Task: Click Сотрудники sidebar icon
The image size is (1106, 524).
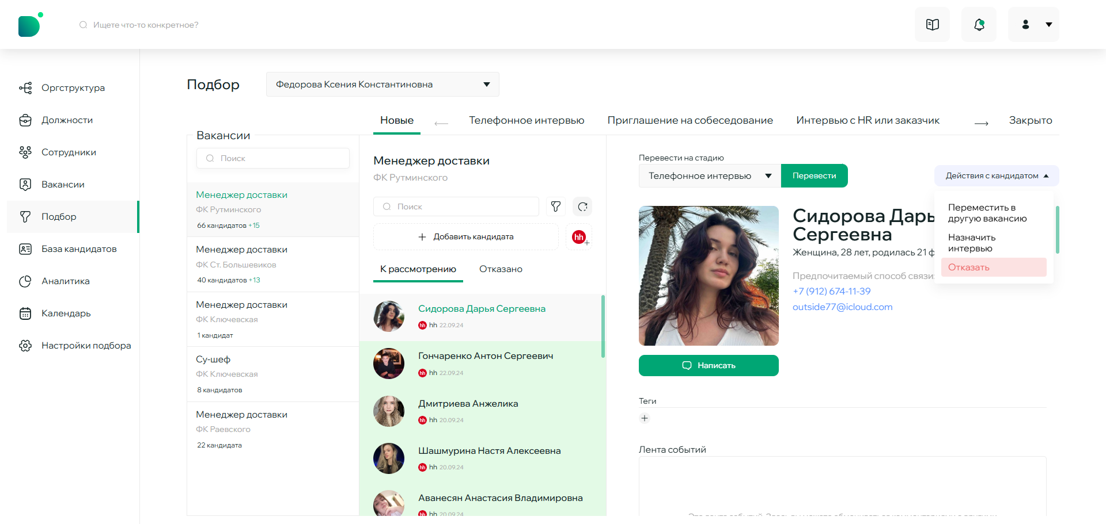Action: pos(25,152)
